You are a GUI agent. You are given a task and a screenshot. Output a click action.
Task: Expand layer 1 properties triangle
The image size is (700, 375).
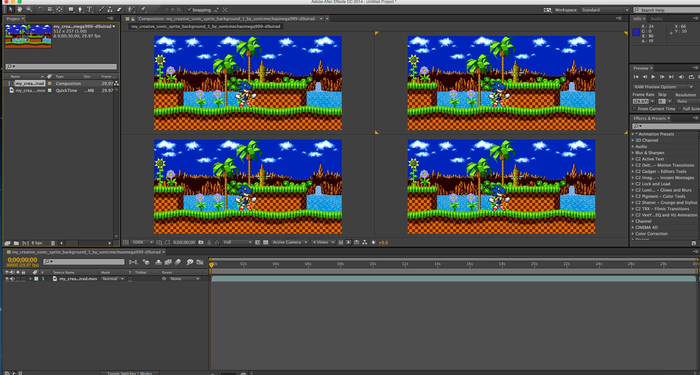[31, 279]
